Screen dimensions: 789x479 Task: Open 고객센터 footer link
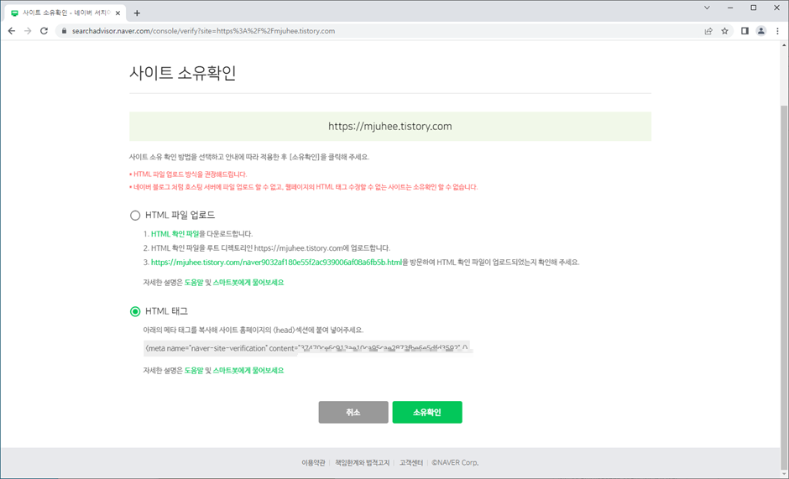411,462
